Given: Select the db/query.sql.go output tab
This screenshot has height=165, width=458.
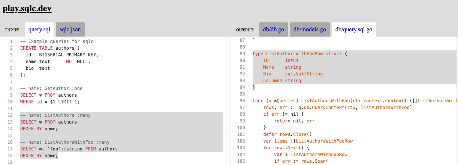Looking at the screenshot, I should (x=353, y=29).
